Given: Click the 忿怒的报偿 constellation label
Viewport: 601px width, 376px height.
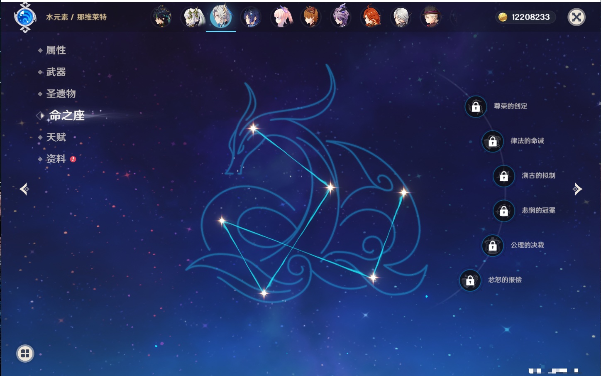Looking at the screenshot, I should (x=505, y=280).
